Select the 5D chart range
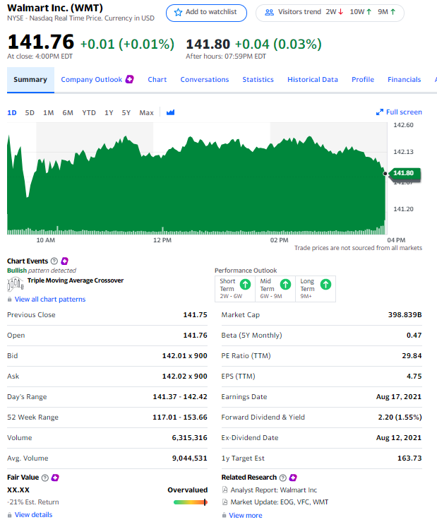The height and width of the screenshot is (527, 437). 30,112
